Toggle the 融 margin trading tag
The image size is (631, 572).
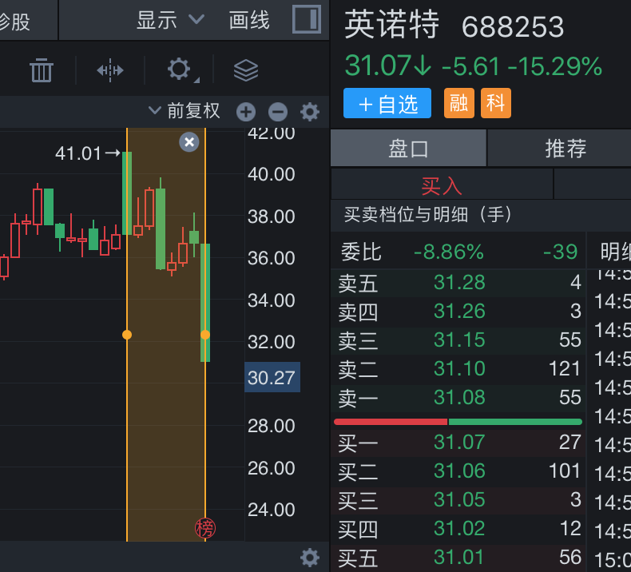459,103
